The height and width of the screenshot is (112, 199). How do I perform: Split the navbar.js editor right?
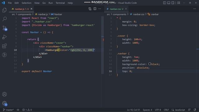pos(95,9)
